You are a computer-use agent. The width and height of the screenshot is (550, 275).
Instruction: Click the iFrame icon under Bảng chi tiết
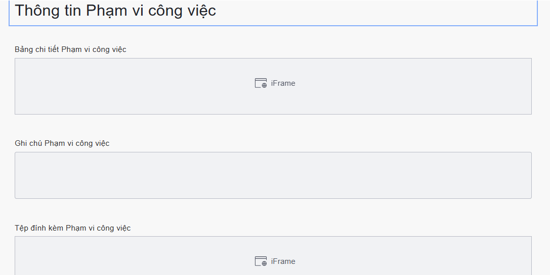point(261,83)
